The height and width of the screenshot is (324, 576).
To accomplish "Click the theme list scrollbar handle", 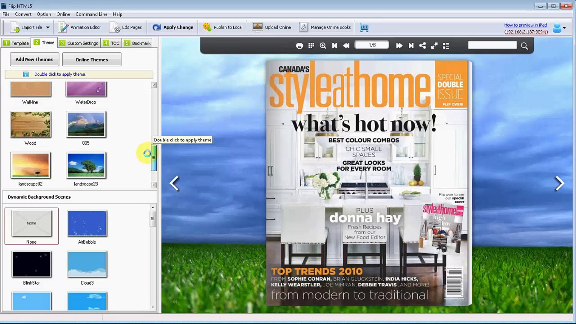I will 154,158.
